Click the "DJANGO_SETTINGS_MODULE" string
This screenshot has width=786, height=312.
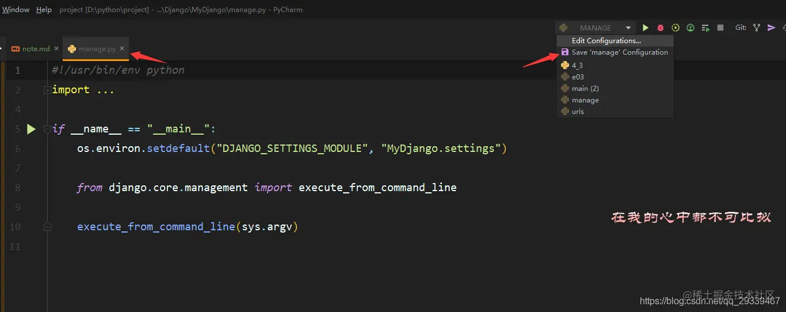(292, 149)
